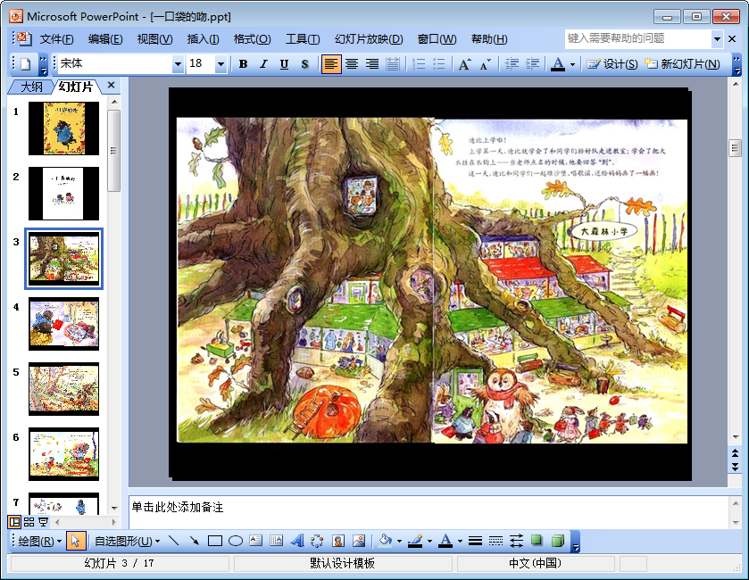Screen dimensions: 749x580
Task: Click the New document icon
Action: click(26, 64)
